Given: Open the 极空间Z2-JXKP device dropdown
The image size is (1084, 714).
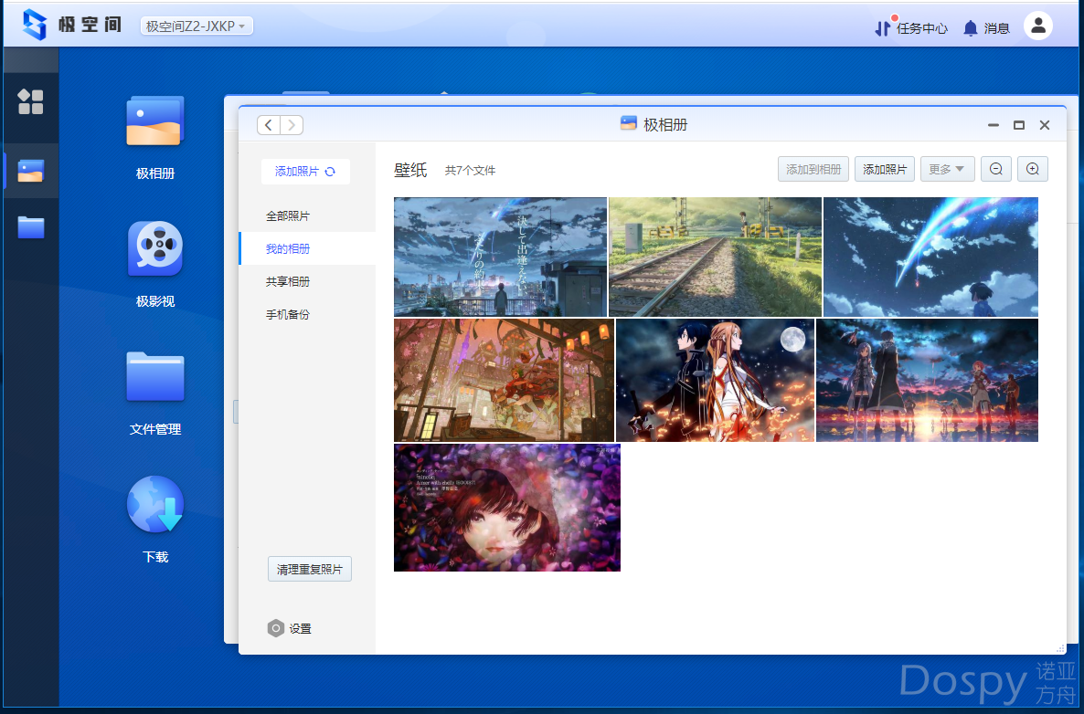Looking at the screenshot, I should click(x=197, y=26).
